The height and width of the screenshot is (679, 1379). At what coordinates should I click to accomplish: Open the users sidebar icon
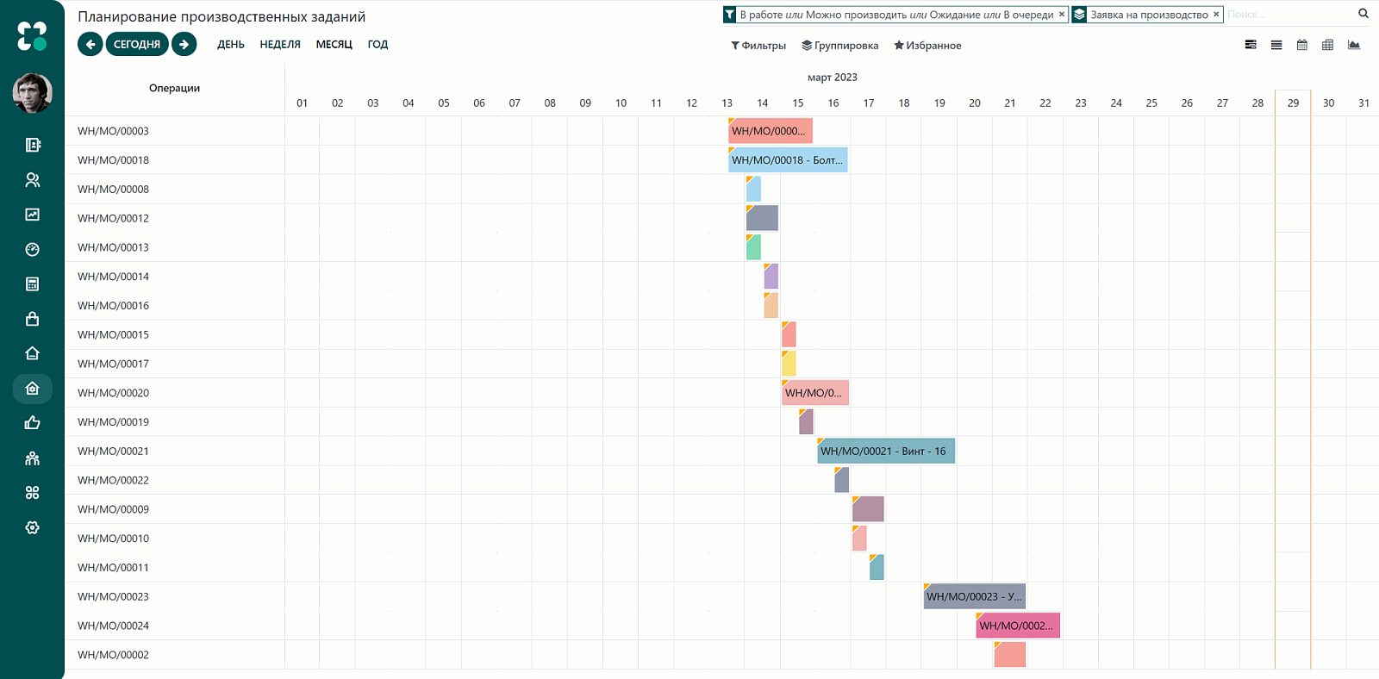[33, 180]
